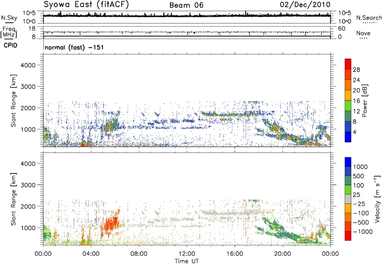Click the 'Nave' legend label
This screenshot has width=382, height=264.
(363, 33)
